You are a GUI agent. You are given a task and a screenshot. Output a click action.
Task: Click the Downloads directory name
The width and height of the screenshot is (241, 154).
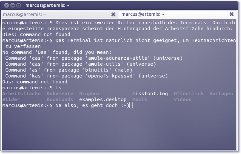[x=60, y=99]
